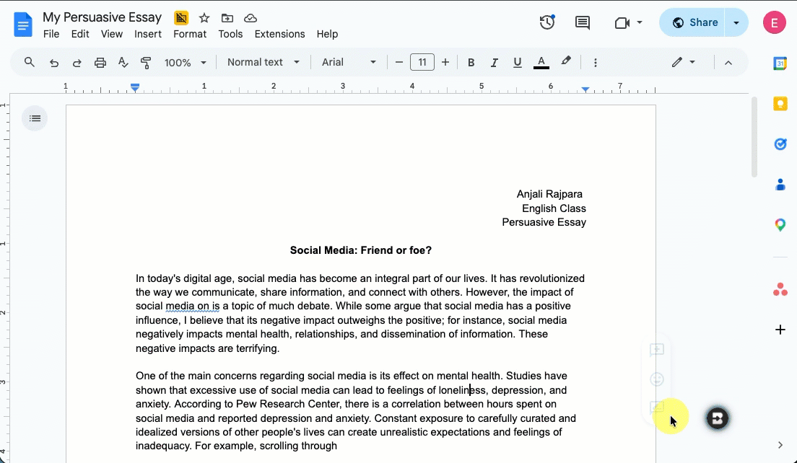
Task: Open Google Calendar in side panel
Action: 780,63
